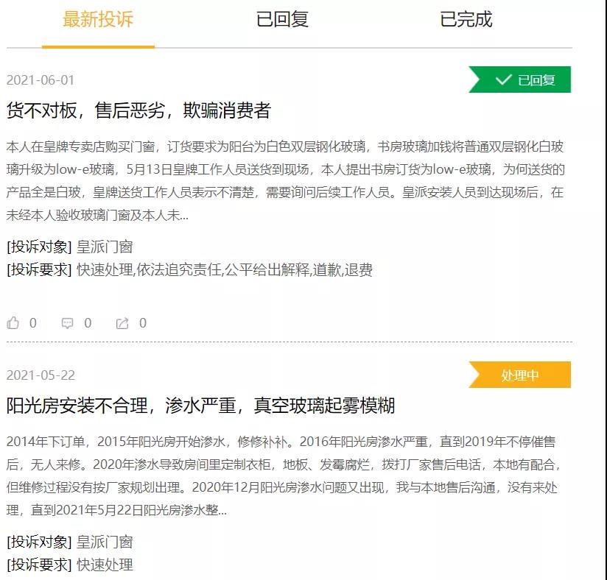
Task: Open the 已完成 tab
Action: click(466, 19)
